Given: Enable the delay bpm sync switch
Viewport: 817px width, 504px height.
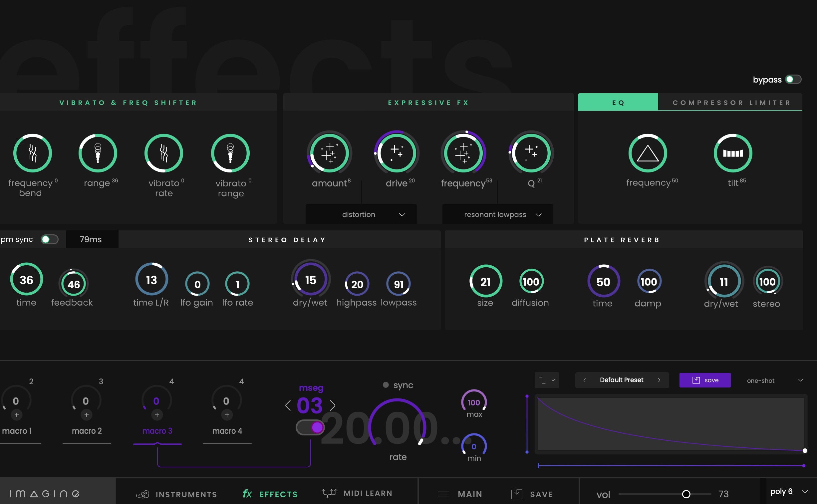Looking at the screenshot, I should [x=49, y=239].
